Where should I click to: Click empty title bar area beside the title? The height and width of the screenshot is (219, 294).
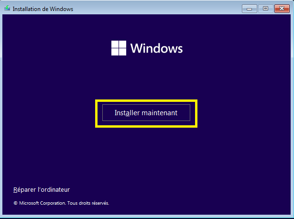click(x=158, y=8)
